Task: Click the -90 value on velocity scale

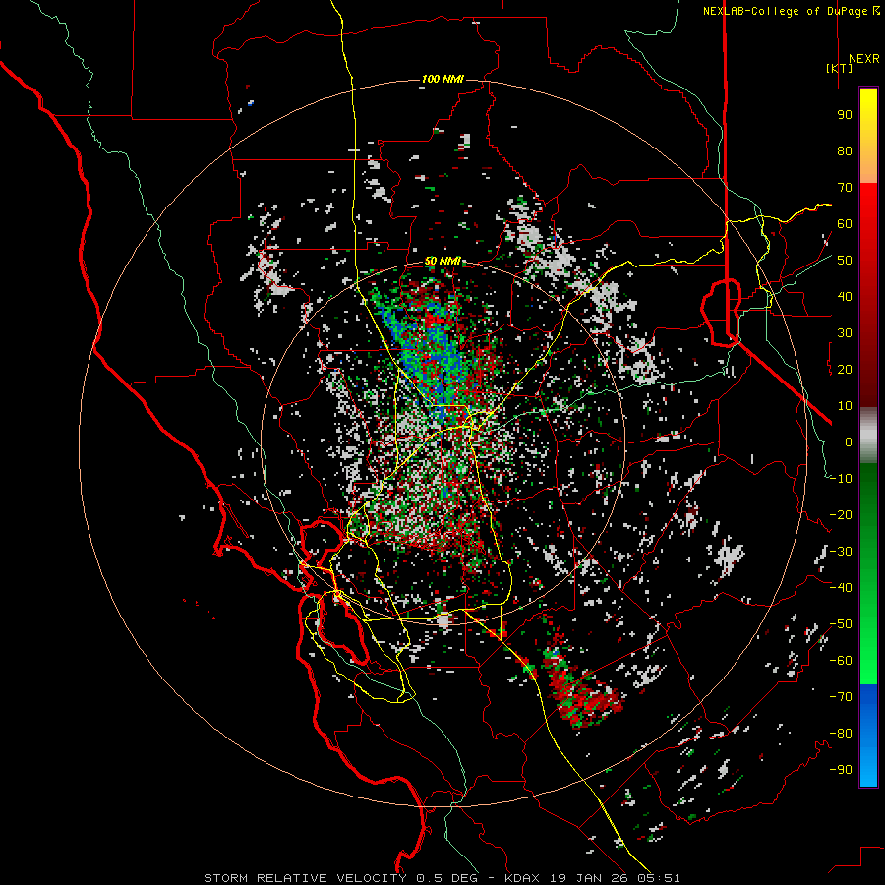Action: [841, 770]
